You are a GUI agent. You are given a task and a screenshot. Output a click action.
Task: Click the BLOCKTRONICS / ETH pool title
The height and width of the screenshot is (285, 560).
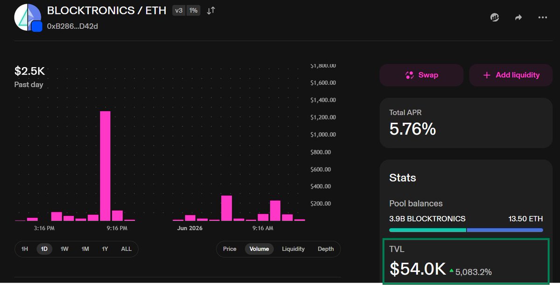(x=107, y=10)
